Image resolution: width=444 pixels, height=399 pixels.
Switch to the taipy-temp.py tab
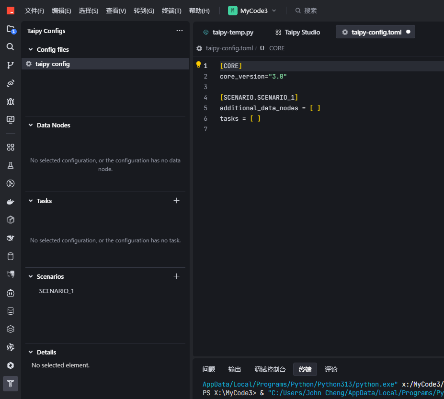click(228, 32)
